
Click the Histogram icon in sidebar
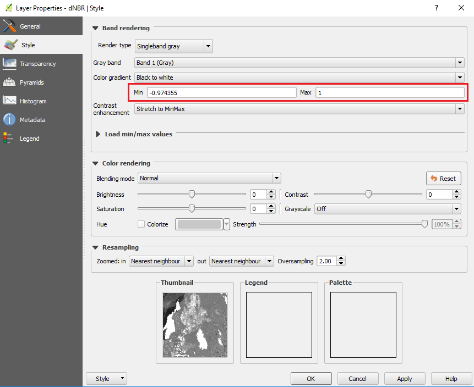[x=9, y=101]
